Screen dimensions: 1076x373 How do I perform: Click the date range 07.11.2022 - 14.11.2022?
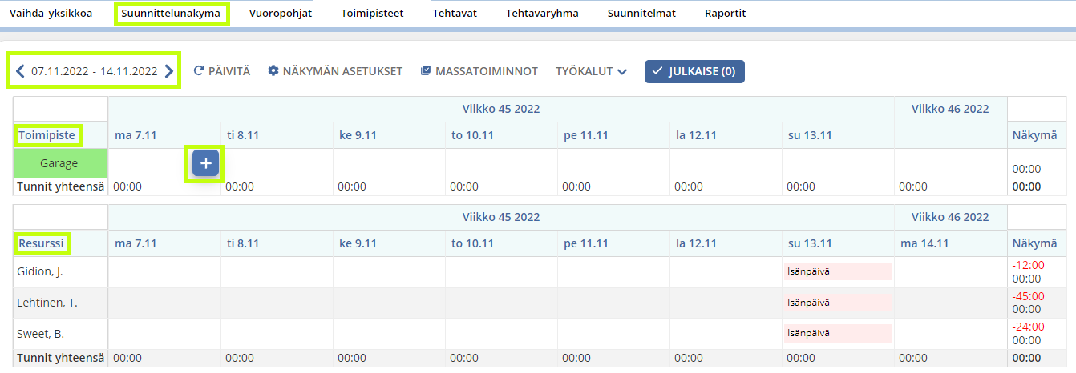[x=94, y=71]
